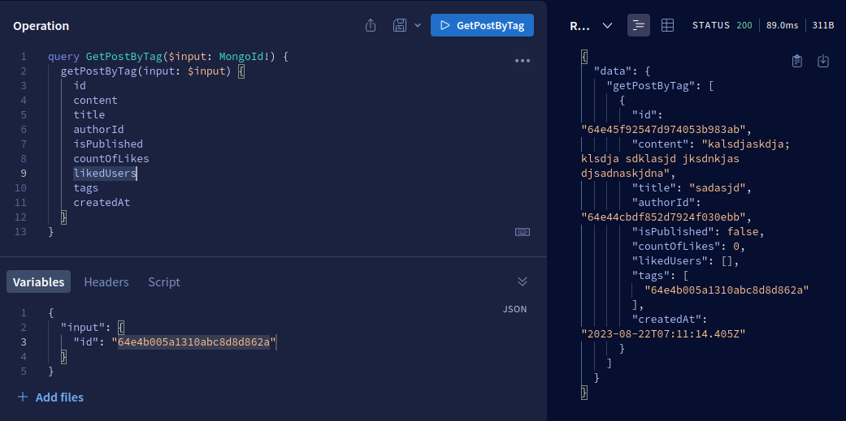
Task: Click the MongoId! type in the query
Action: (245, 56)
